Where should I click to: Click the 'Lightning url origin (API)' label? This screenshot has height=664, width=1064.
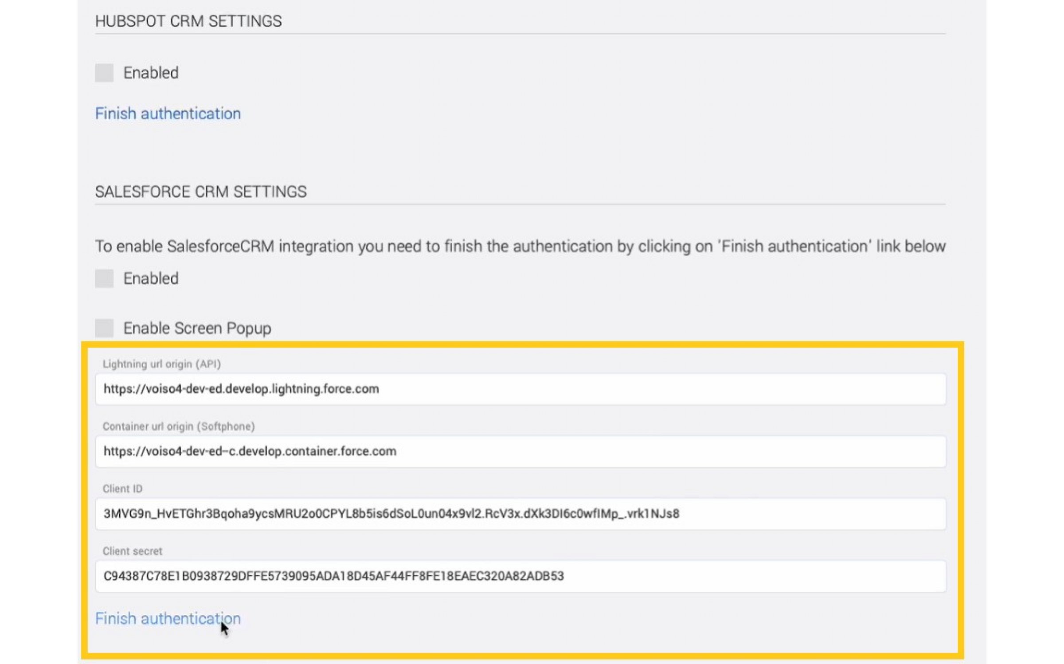tap(162, 364)
